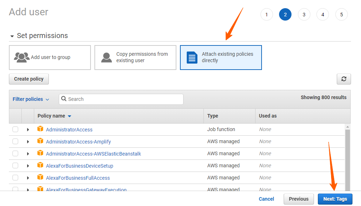Tick the AdministratorAccess-AWSElasticBeanstalk checkbox

[15, 153]
